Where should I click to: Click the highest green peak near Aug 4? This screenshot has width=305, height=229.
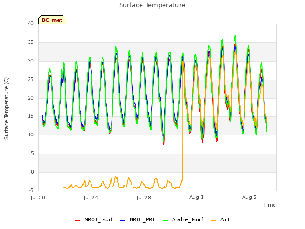coord(235,36)
